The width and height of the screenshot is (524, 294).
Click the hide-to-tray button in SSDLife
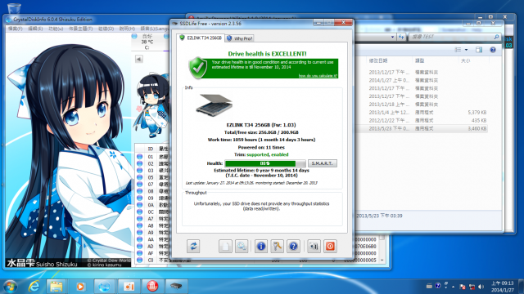click(x=314, y=247)
